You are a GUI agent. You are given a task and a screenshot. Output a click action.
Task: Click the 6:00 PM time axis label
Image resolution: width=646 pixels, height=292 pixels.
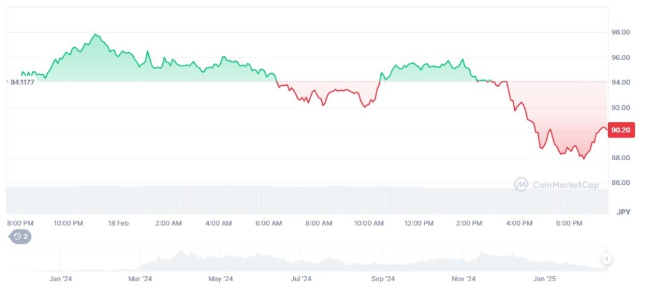click(x=570, y=223)
